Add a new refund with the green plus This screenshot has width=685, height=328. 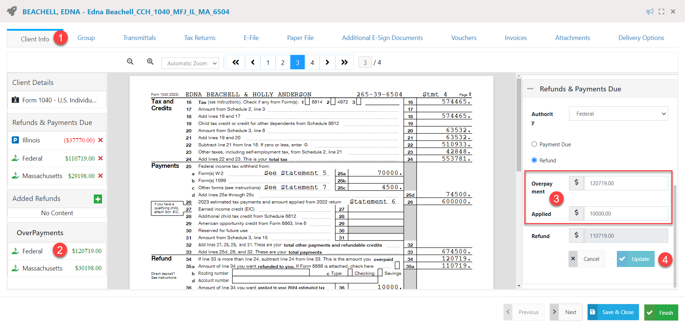tap(98, 199)
